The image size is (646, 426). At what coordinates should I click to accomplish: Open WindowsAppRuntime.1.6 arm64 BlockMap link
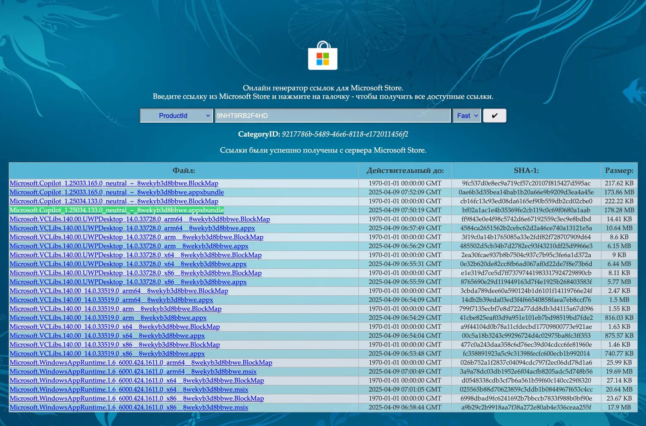141,363
